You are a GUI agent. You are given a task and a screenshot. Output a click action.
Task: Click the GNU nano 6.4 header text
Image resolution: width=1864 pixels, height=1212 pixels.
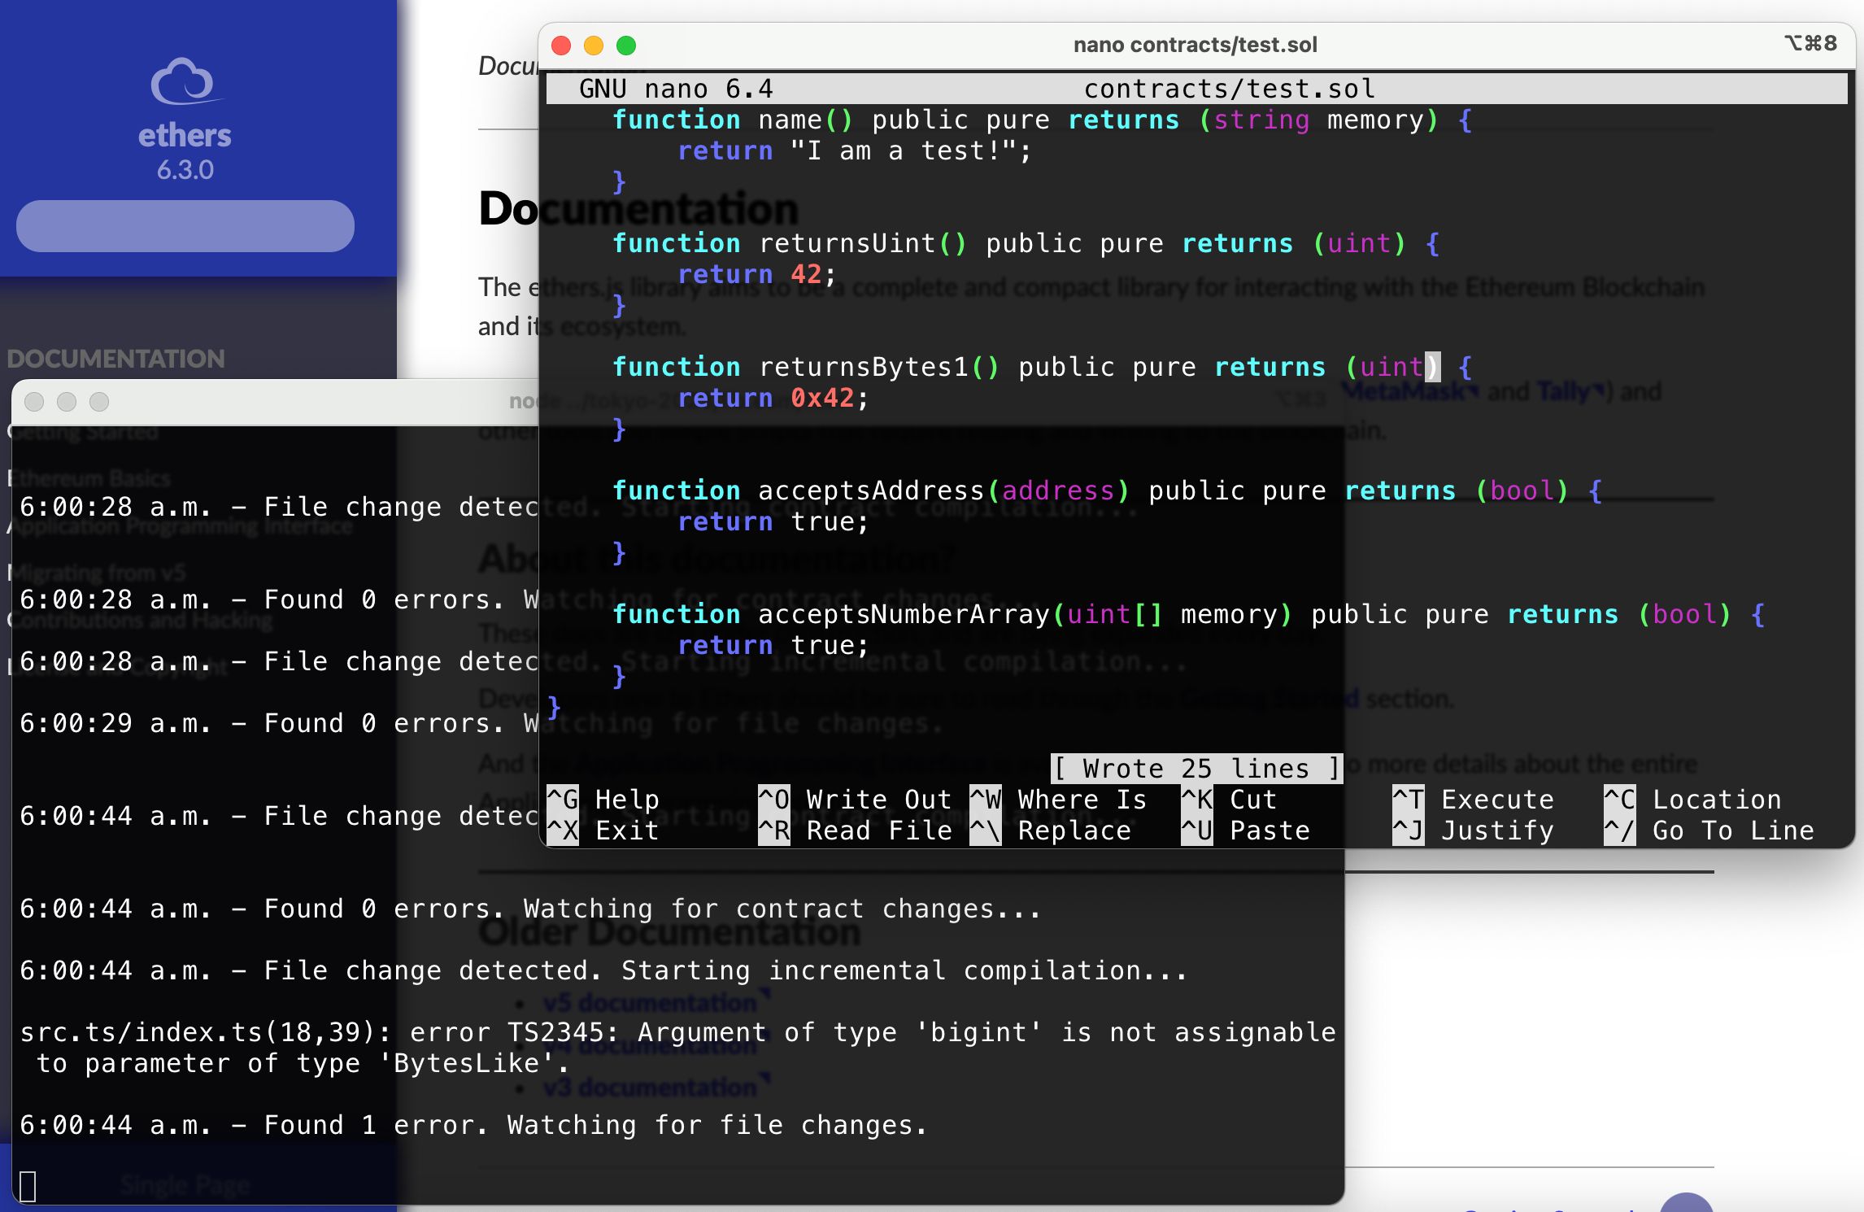[x=676, y=89]
